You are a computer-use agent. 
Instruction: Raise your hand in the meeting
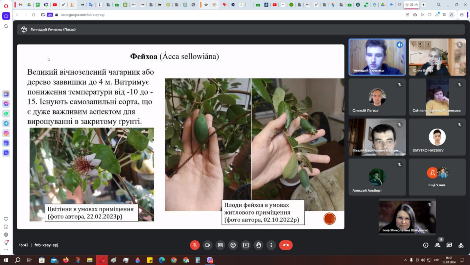259,245
